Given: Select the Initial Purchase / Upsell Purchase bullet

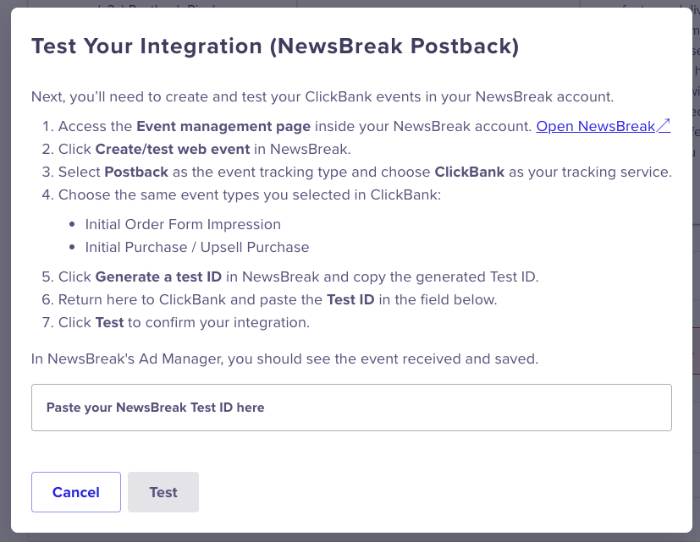Looking at the screenshot, I should click(197, 248).
